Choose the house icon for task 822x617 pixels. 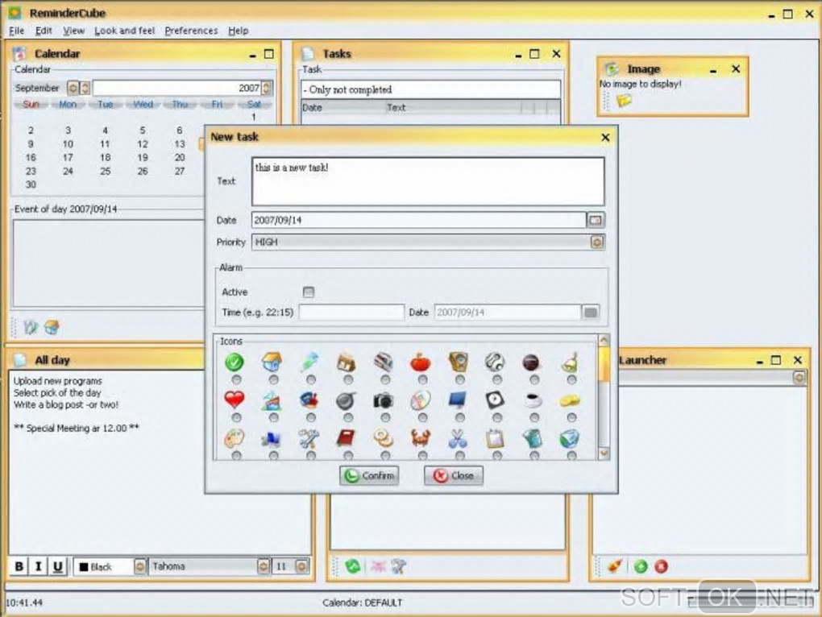coord(272,362)
